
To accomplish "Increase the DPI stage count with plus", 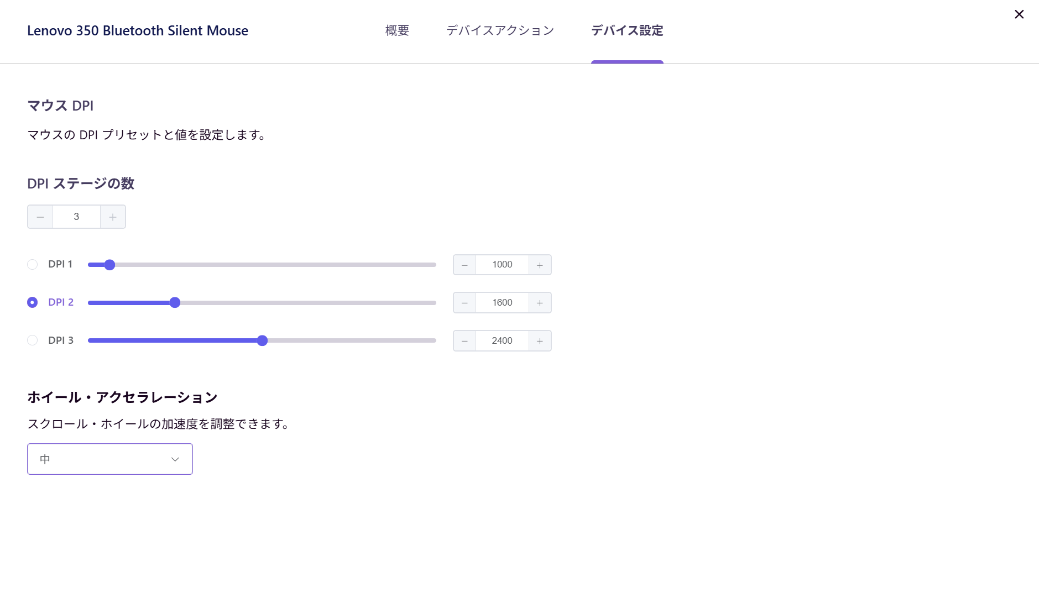I will pos(113,217).
